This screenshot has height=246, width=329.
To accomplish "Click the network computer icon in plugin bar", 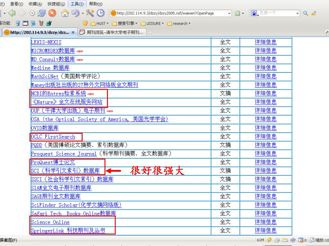I will coord(18,23).
